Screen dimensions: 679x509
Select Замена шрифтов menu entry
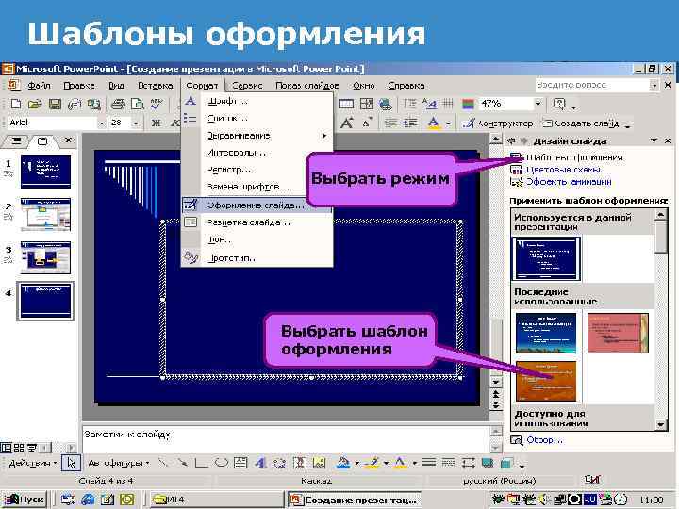pyautogui.click(x=257, y=187)
